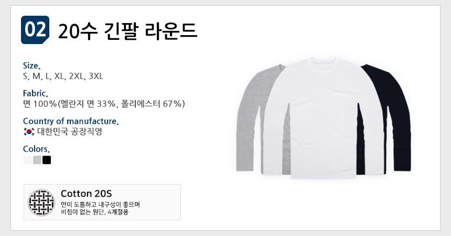Click the 면이 도톰하고 내구성이 좋으며 description
Image resolution: width=451 pixels, height=236 pixels.
pos(100,205)
